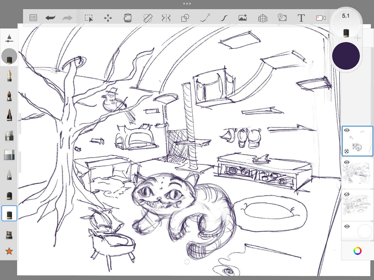Choose the Fountain Pen tool
Image resolution: width=374 pixels, height=280 pixels.
9,76
